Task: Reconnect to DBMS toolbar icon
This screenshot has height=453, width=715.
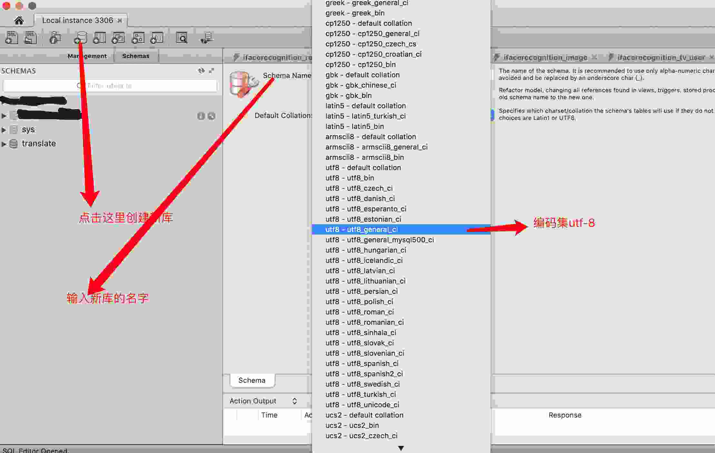Action: [206, 38]
